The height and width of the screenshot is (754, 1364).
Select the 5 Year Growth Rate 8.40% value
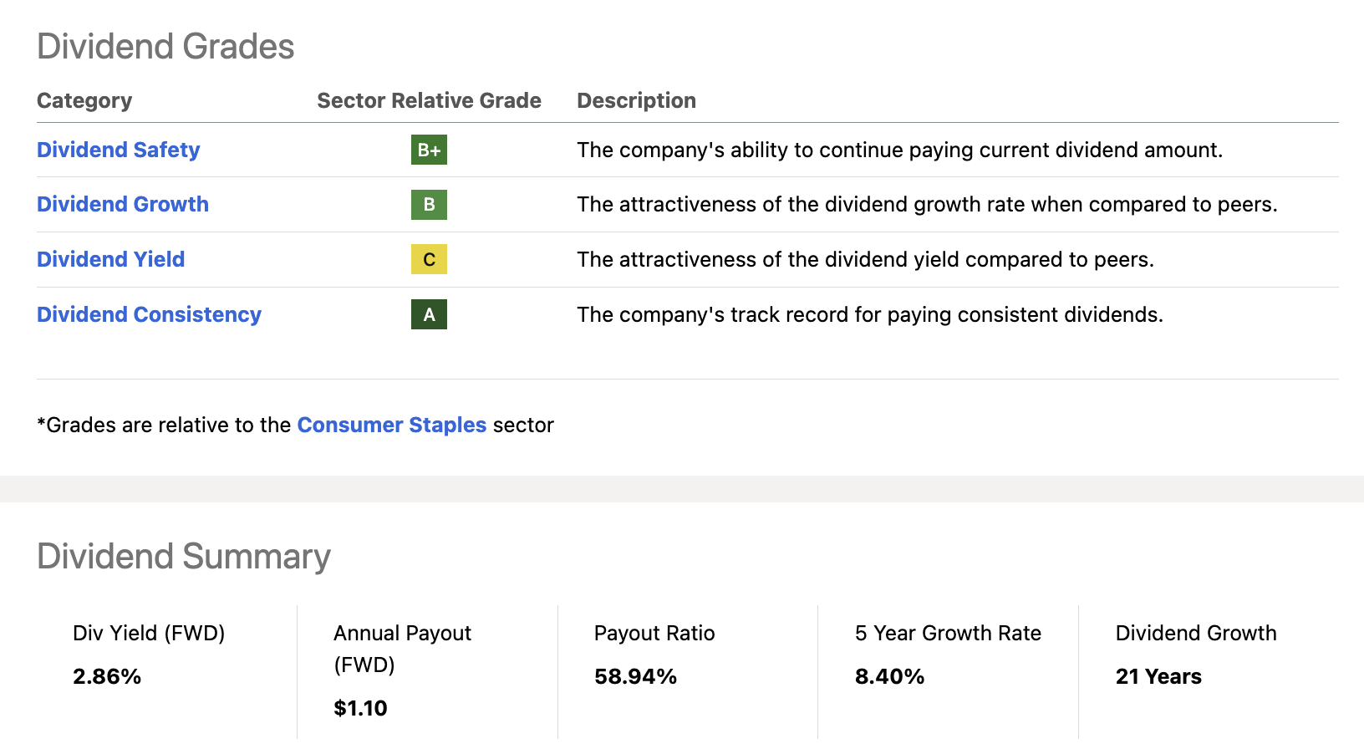pos(889,676)
